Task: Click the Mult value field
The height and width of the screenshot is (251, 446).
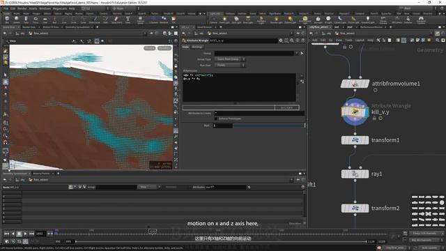Action: [223, 125]
